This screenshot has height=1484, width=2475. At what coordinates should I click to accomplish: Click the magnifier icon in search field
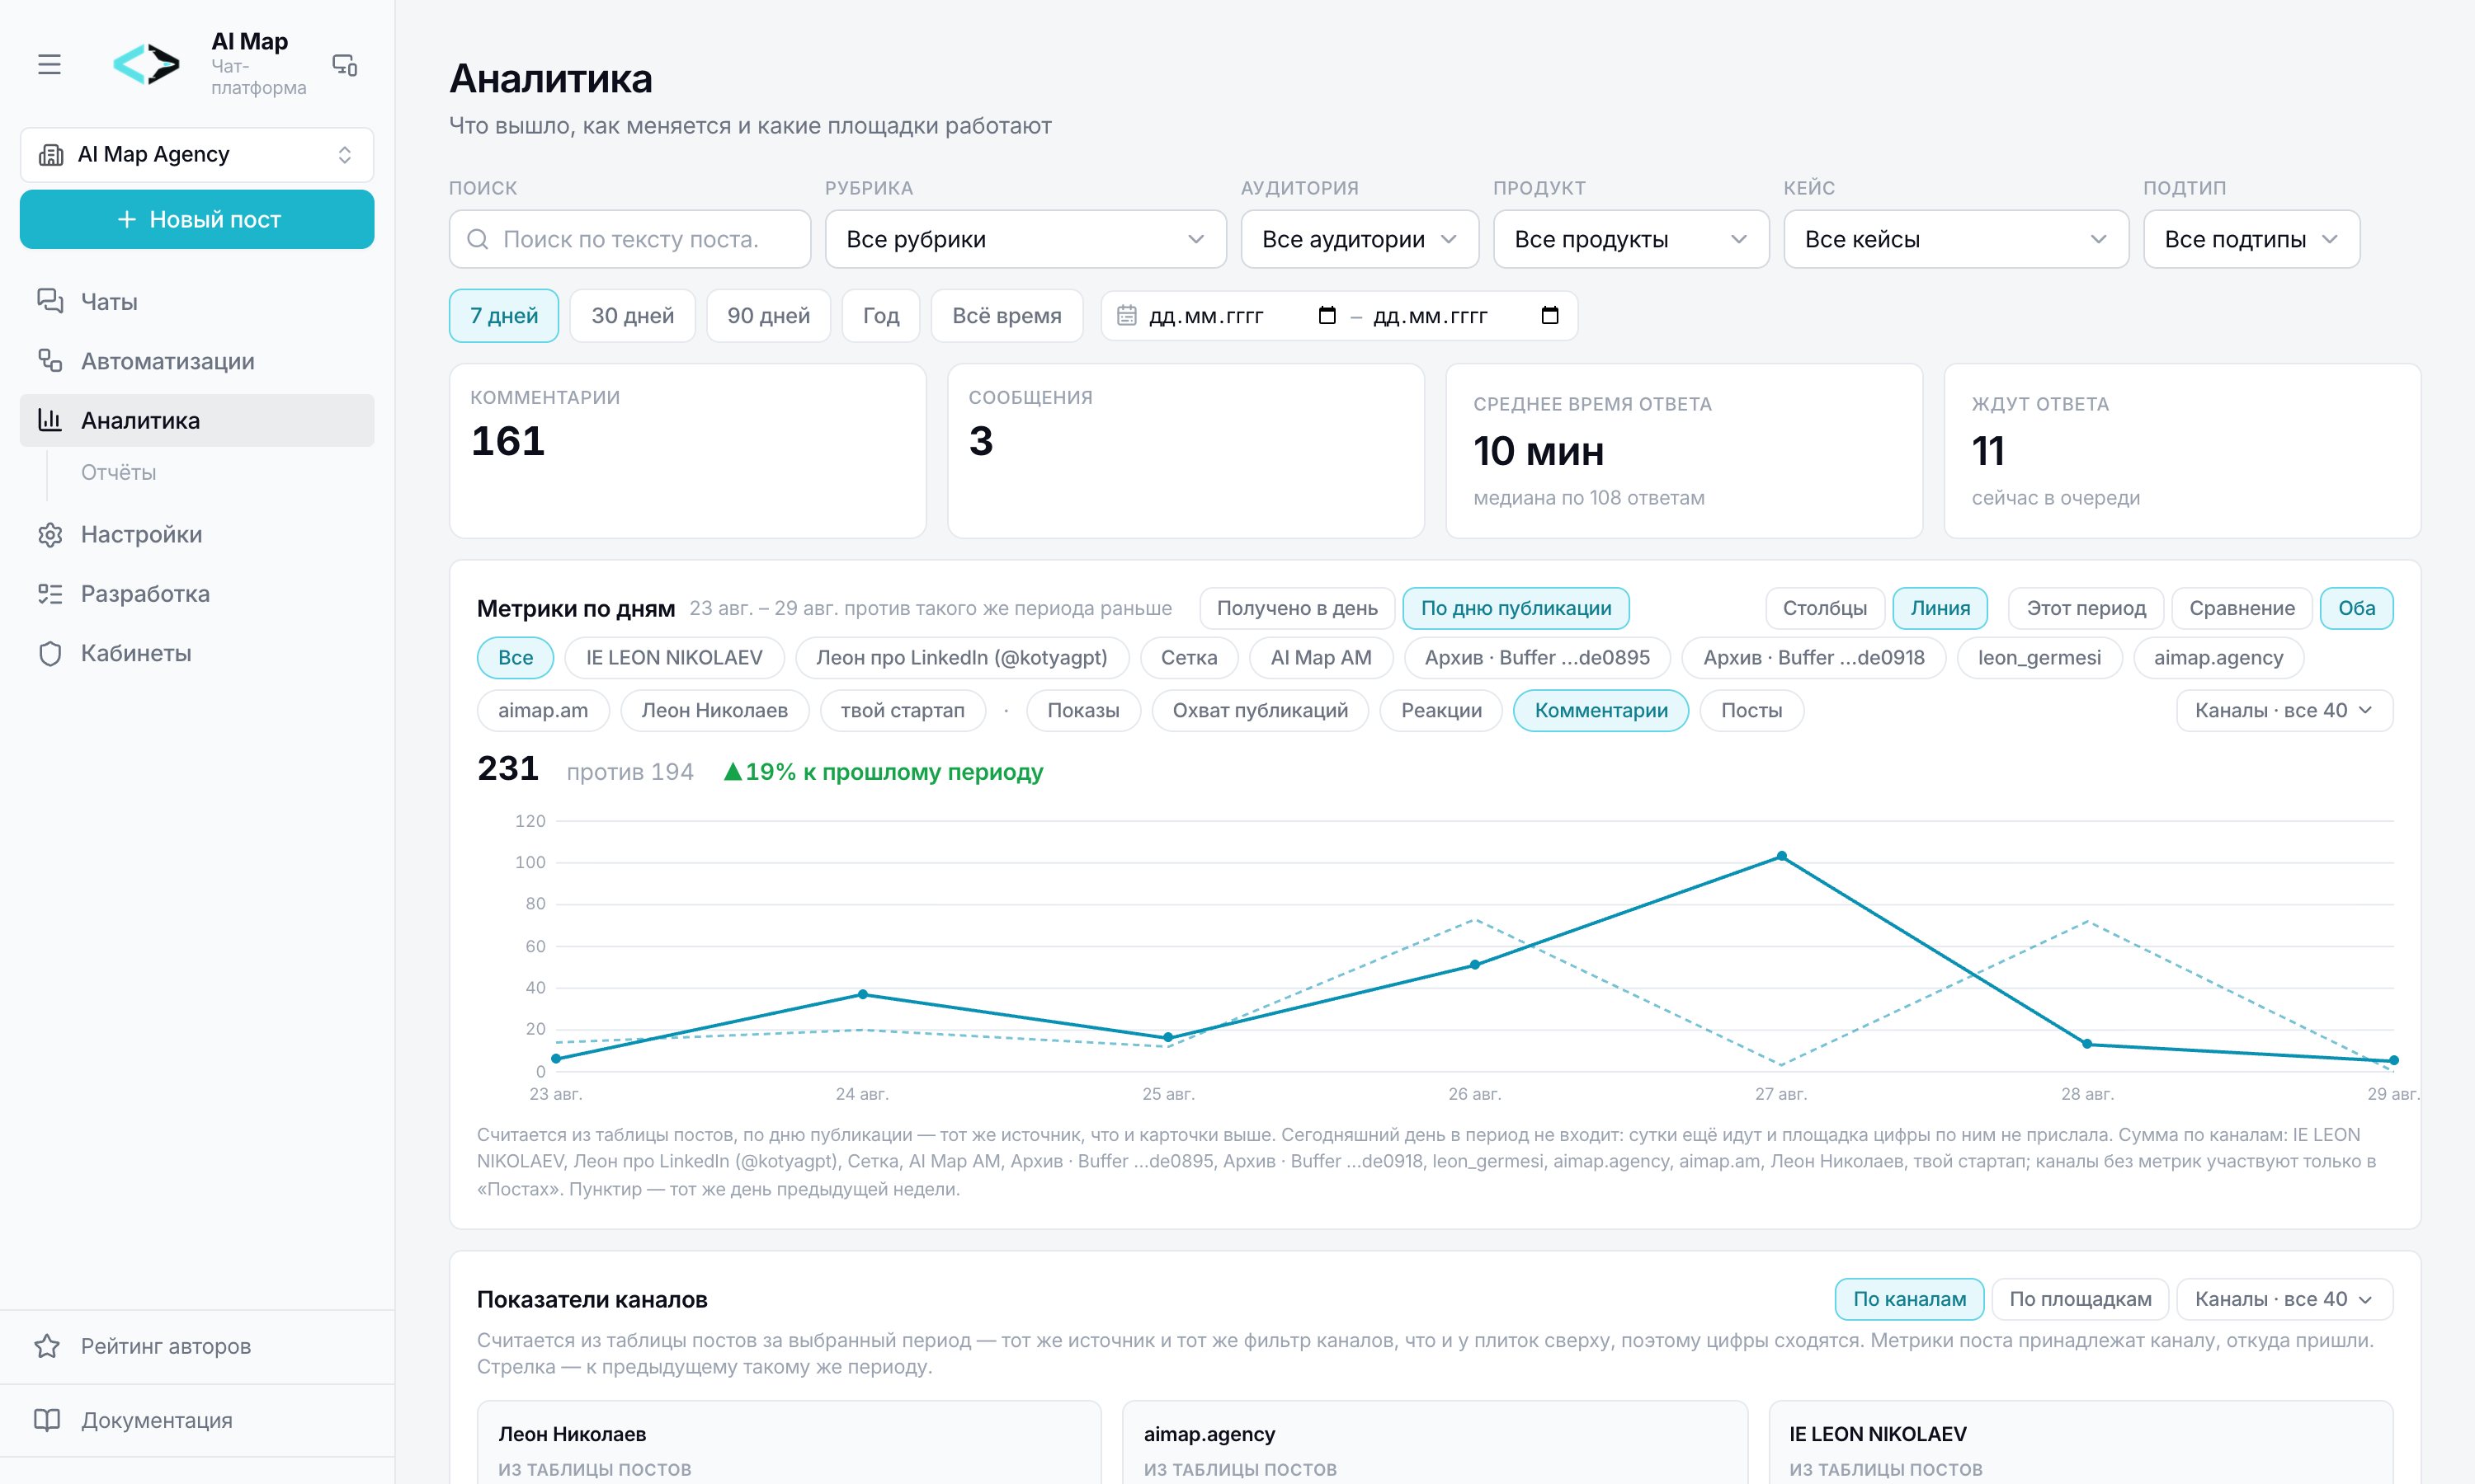tap(478, 239)
